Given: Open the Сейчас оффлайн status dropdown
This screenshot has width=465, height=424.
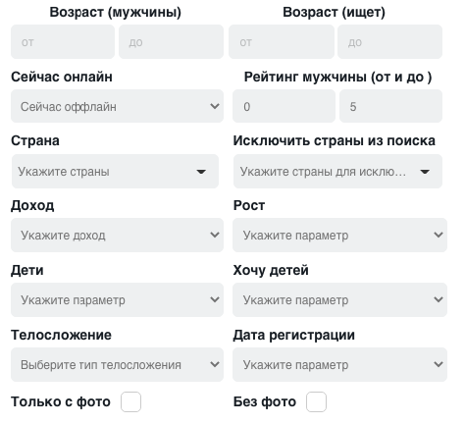Looking at the screenshot, I should pos(117,106).
